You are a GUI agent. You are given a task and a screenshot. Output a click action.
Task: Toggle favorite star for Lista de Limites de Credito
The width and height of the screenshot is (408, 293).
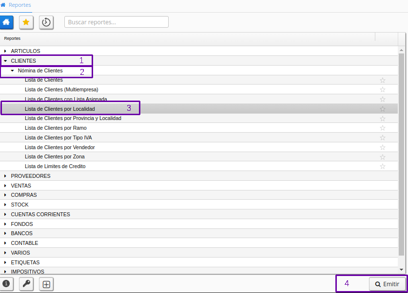click(383, 166)
